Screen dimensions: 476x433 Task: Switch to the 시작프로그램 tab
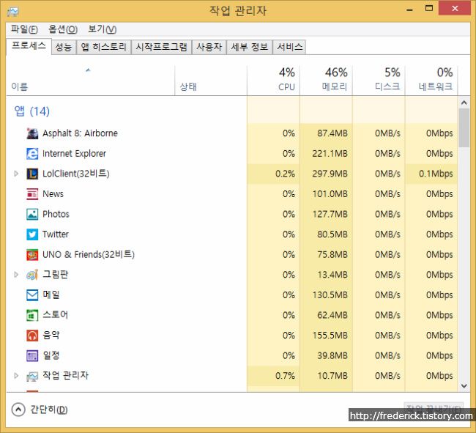161,47
